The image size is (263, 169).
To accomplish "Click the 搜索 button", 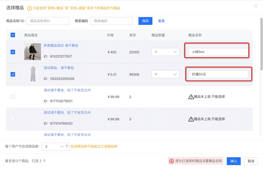I will click(145, 21).
